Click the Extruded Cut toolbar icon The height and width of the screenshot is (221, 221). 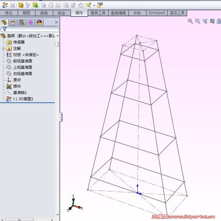coord(66,5)
